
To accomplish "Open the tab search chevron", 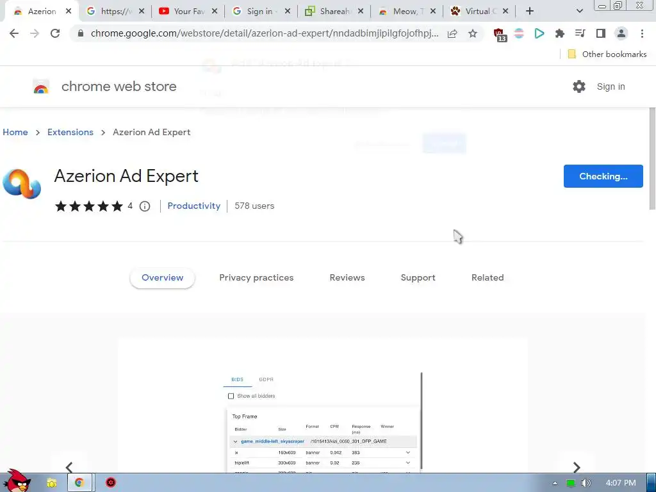I will click(579, 12).
